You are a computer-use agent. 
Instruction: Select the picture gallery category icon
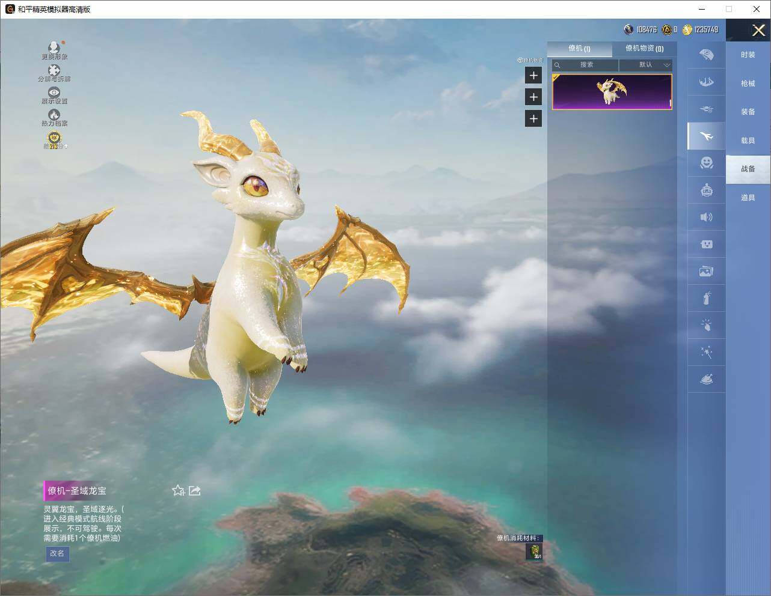707,271
